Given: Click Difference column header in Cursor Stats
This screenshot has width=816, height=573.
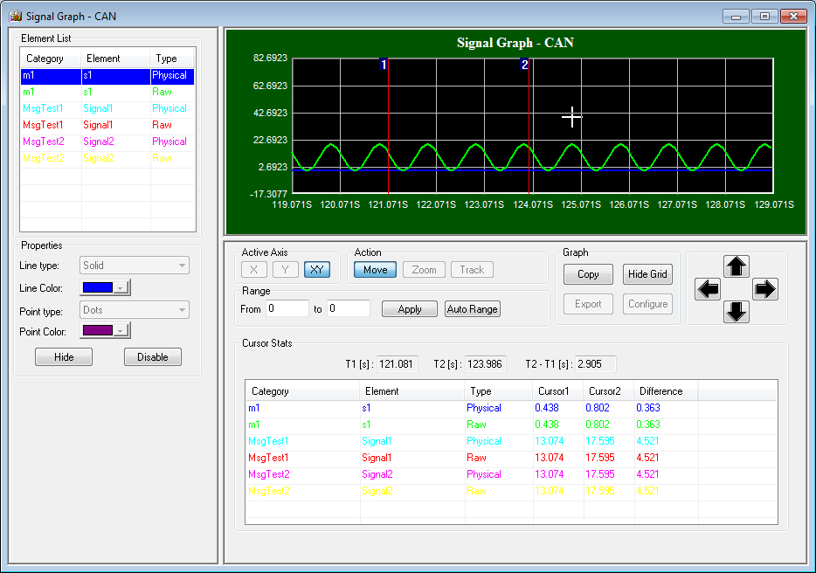Looking at the screenshot, I should coord(666,391).
